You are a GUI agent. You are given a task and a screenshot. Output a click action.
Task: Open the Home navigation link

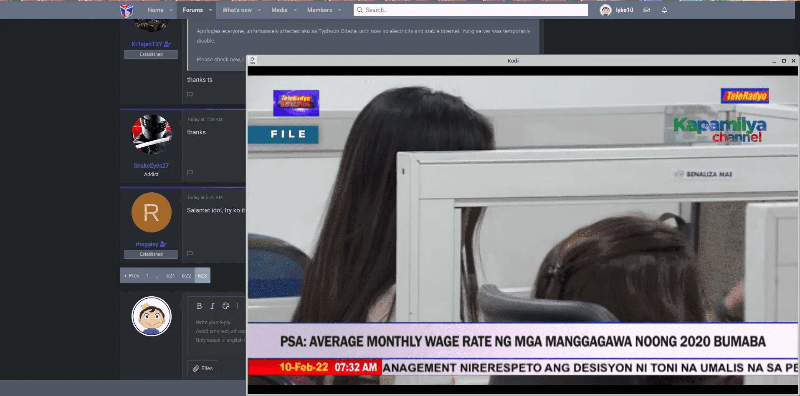(x=155, y=10)
